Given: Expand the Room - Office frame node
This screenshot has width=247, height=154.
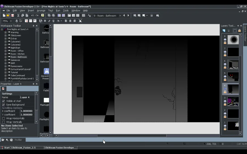Looking at the screenshot, I should point(5,51).
